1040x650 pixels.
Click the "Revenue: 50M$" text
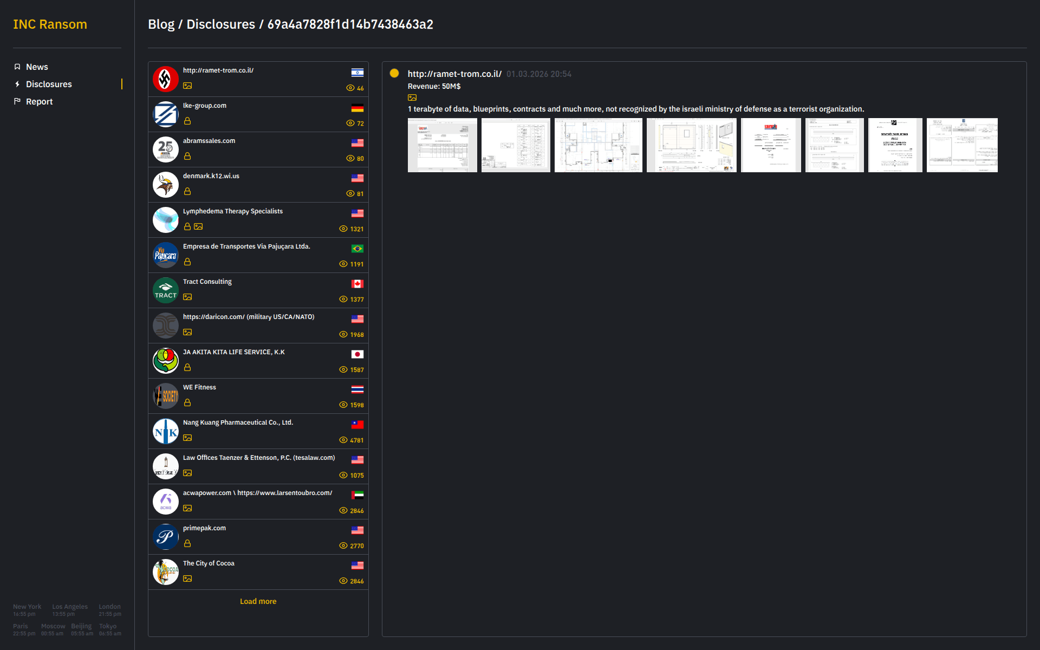coord(434,86)
